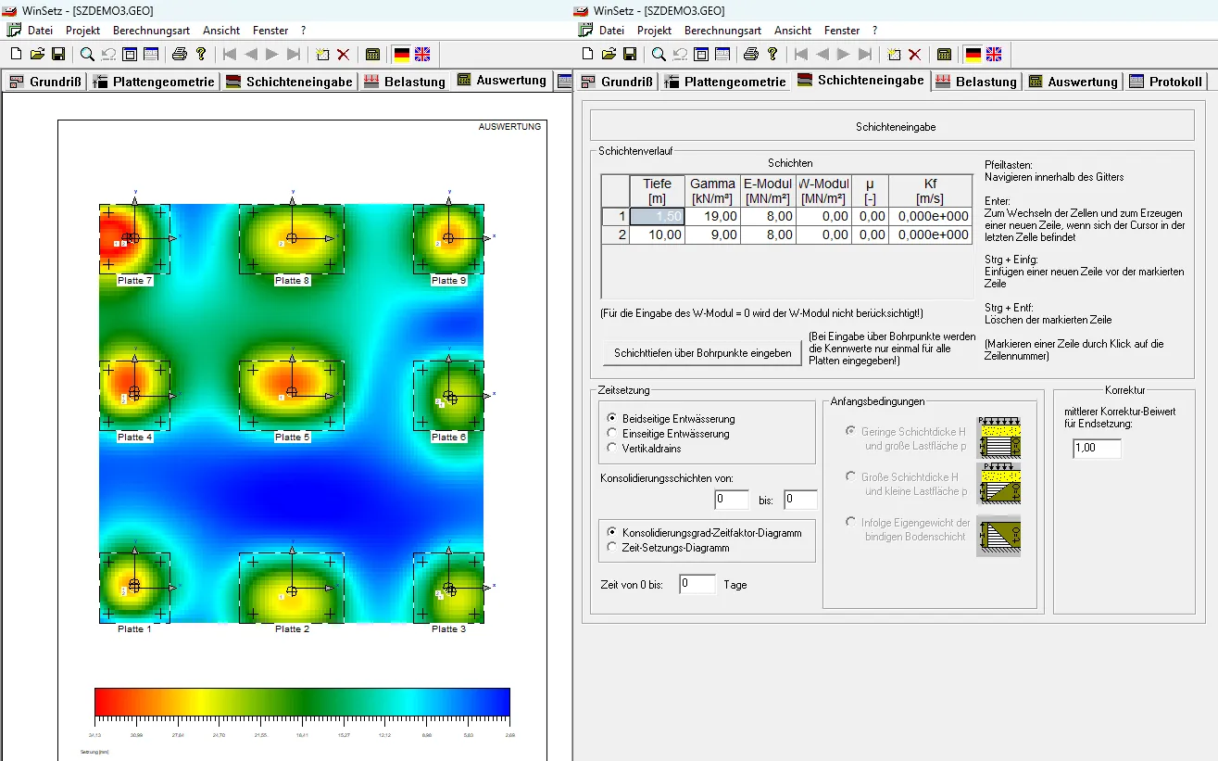Choose Zeit-Setzungs-Diagramm radio option
The height and width of the screenshot is (761, 1218).
click(668, 547)
